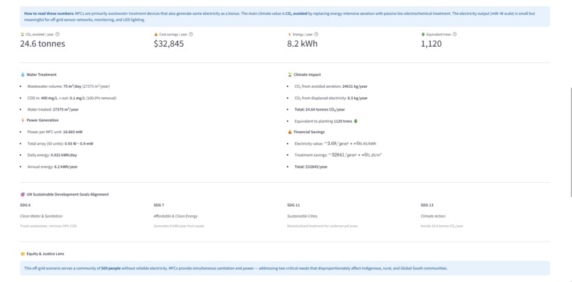Click the Clean Water & Sanitation text

coord(41,216)
